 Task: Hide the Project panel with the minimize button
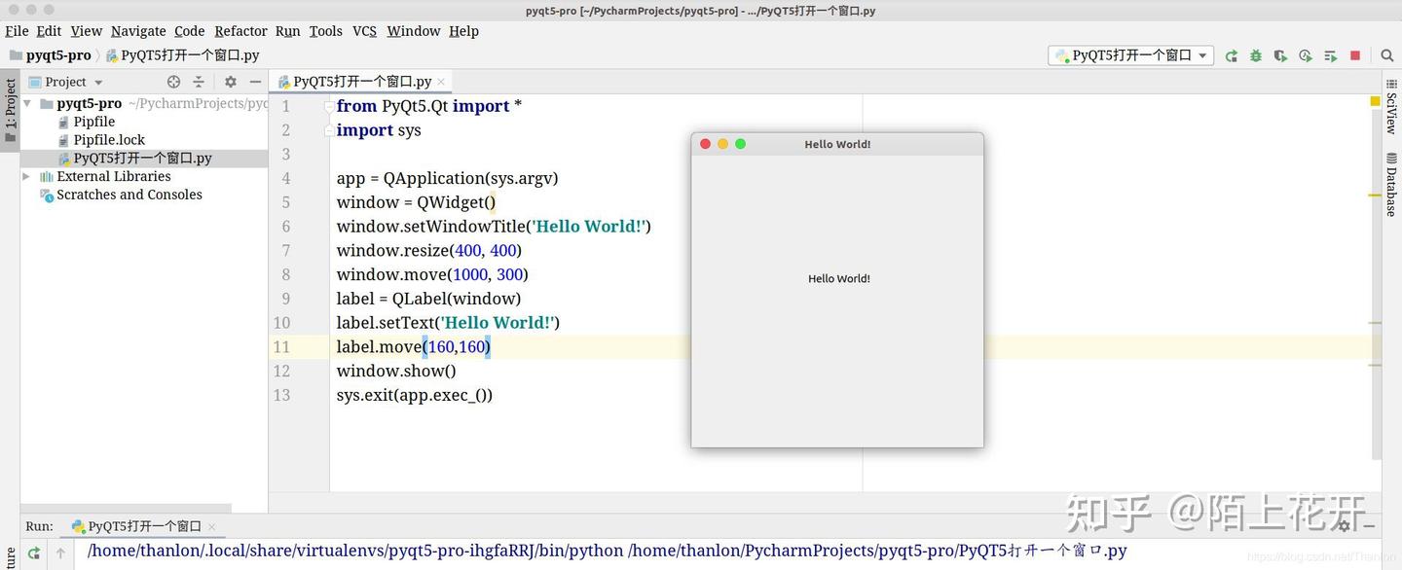255,82
